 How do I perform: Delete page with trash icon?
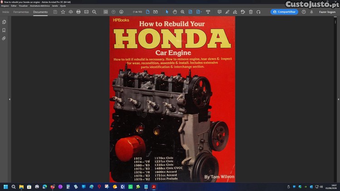[x=251, y=12]
